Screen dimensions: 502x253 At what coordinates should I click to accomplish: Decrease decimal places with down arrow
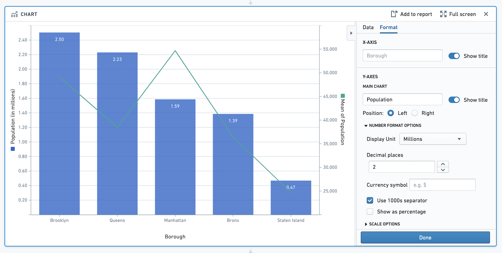click(443, 170)
